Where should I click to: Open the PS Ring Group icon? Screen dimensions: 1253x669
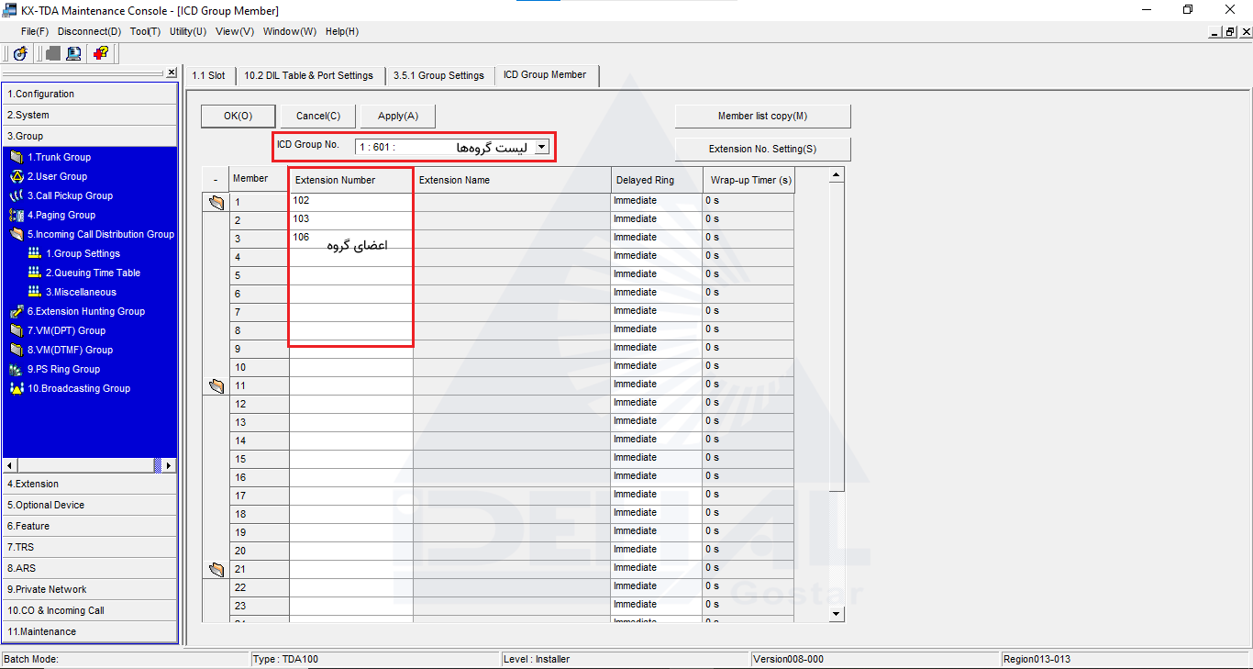click(x=17, y=369)
